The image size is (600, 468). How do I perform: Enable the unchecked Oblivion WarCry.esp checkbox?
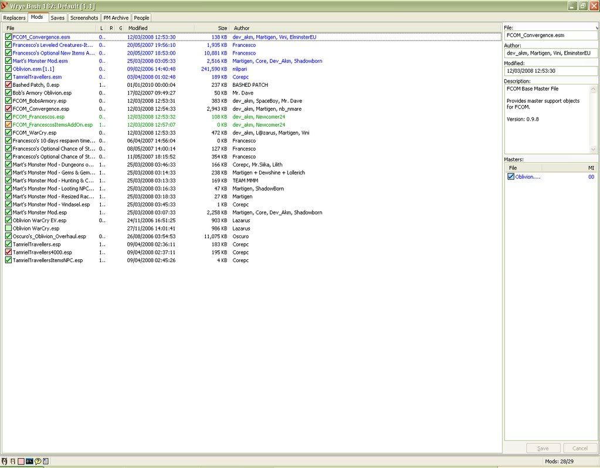click(8, 229)
